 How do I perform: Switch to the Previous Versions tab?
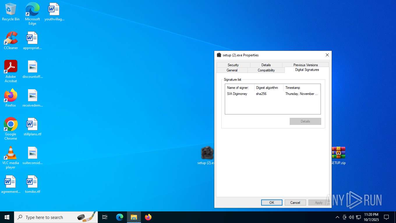tap(305, 65)
